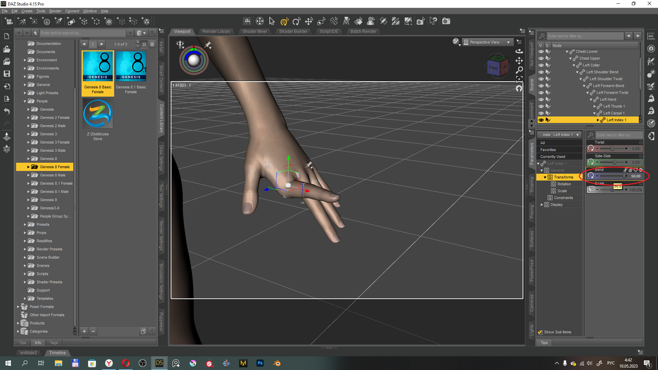Choose the Scale tool
The image size is (658, 370).
click(x=321, y=21)
